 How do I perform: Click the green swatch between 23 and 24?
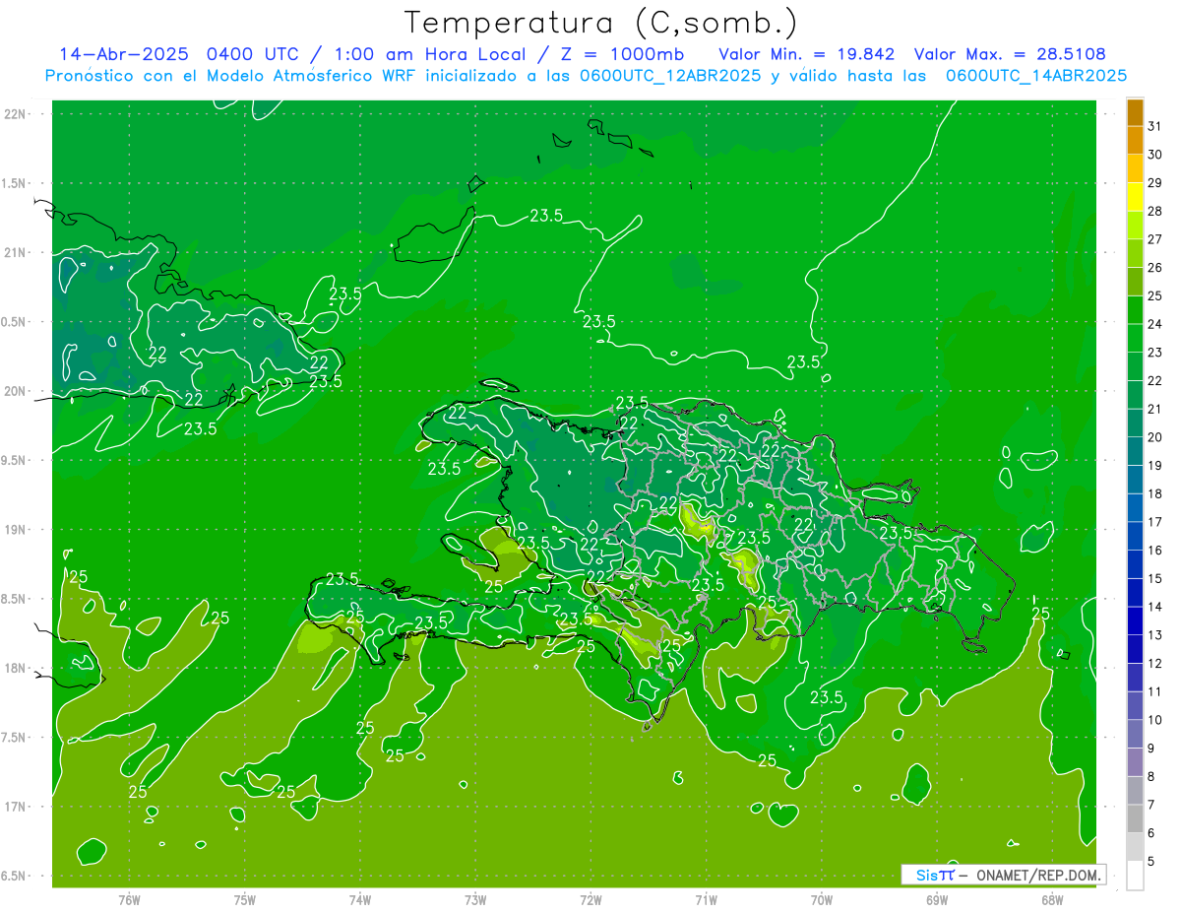[x=1135, y=338]
